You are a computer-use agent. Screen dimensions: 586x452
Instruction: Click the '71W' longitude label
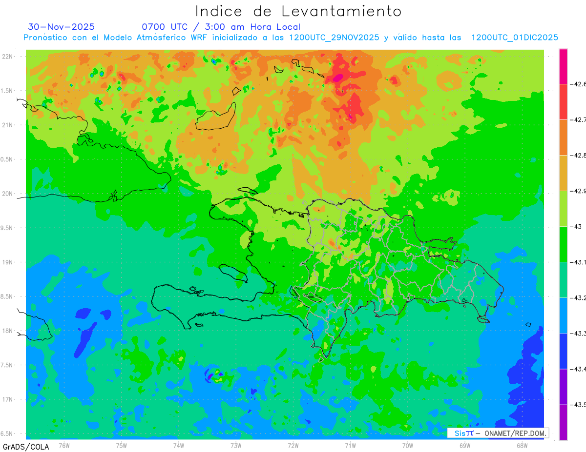coord(350,445)
